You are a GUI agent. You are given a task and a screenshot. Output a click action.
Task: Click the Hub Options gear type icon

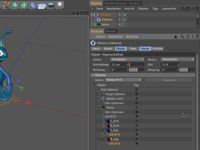click(x=136, y=89)
